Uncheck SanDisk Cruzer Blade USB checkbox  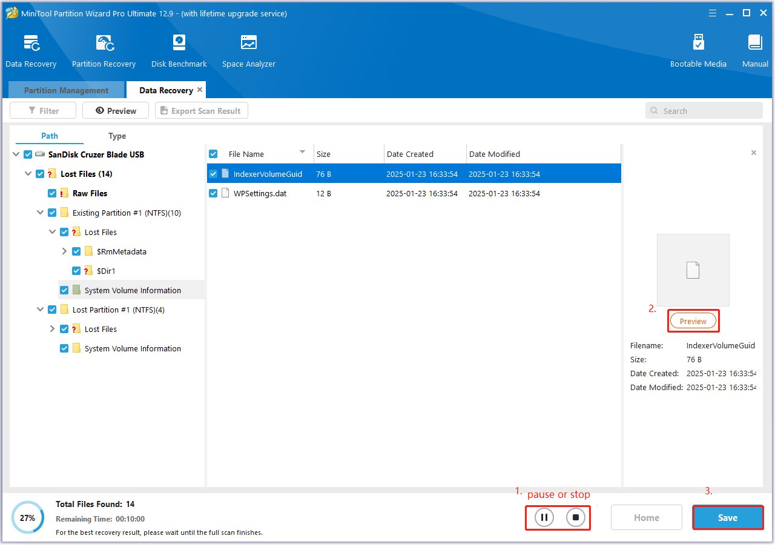click(28, 154)
